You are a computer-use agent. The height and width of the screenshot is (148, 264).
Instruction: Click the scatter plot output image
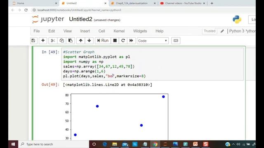click(116, 117)
